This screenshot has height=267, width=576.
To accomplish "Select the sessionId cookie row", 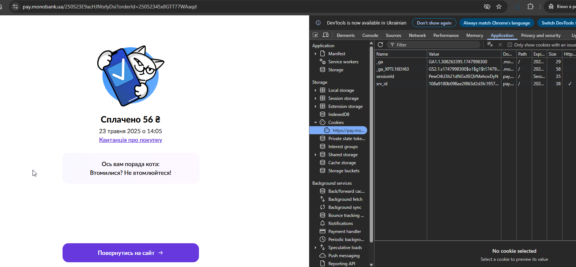I will click(475, 76).
